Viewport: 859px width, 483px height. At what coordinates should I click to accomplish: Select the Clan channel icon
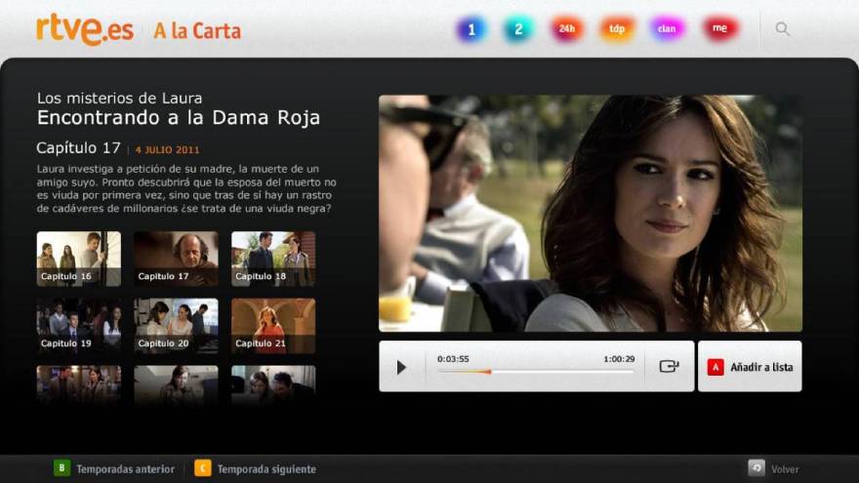667,29
